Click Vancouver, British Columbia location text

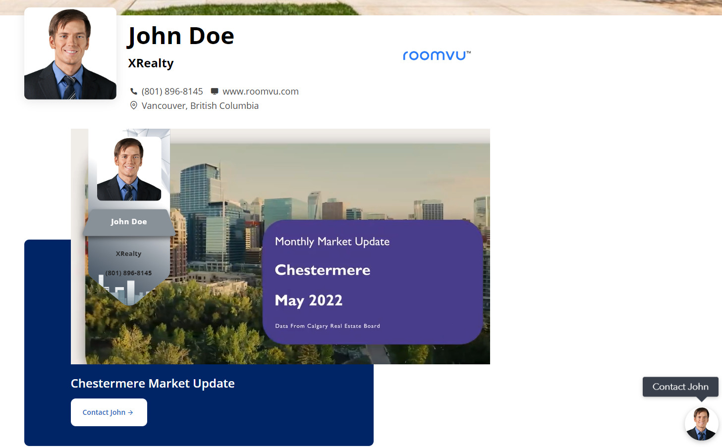[x=200, y=105]
